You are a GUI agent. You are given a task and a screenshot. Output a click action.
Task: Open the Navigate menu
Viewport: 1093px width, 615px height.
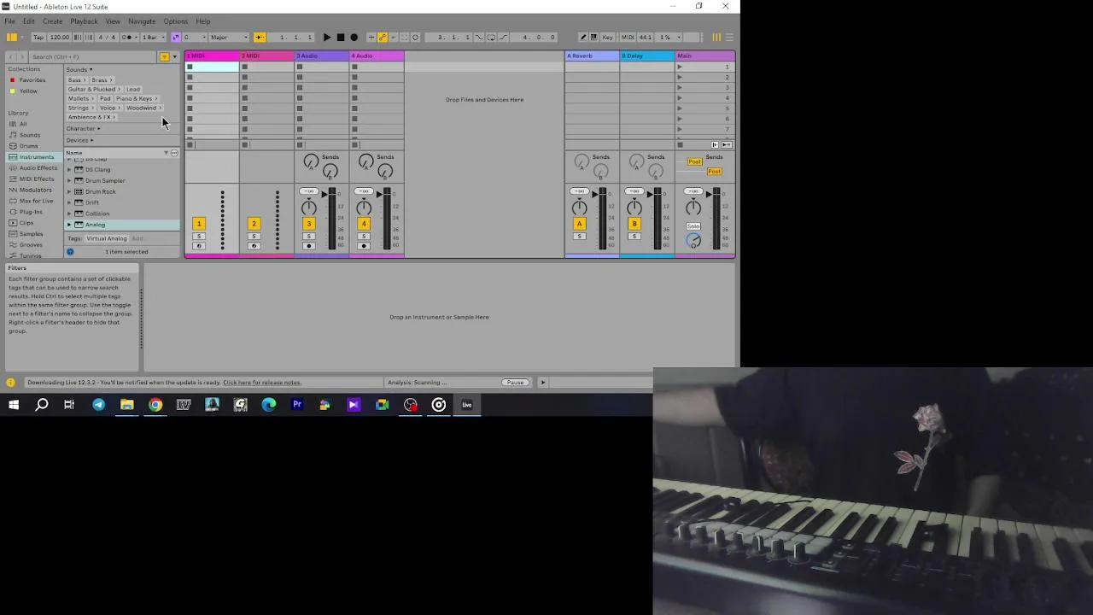(142, 21)
